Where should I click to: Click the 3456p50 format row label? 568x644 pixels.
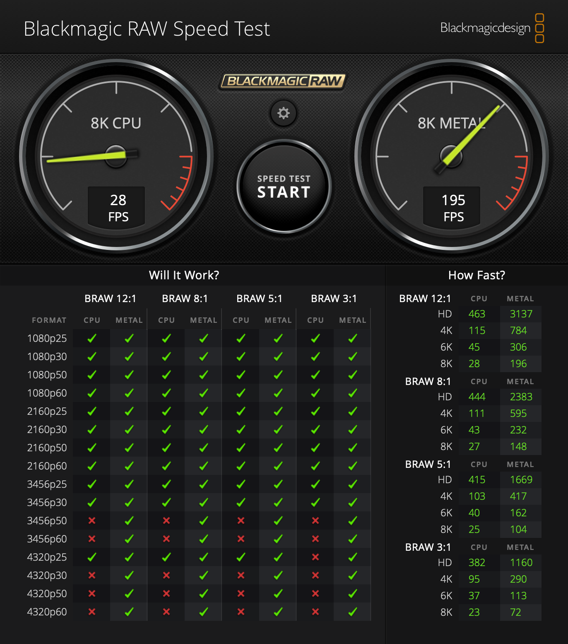point(47,521)
